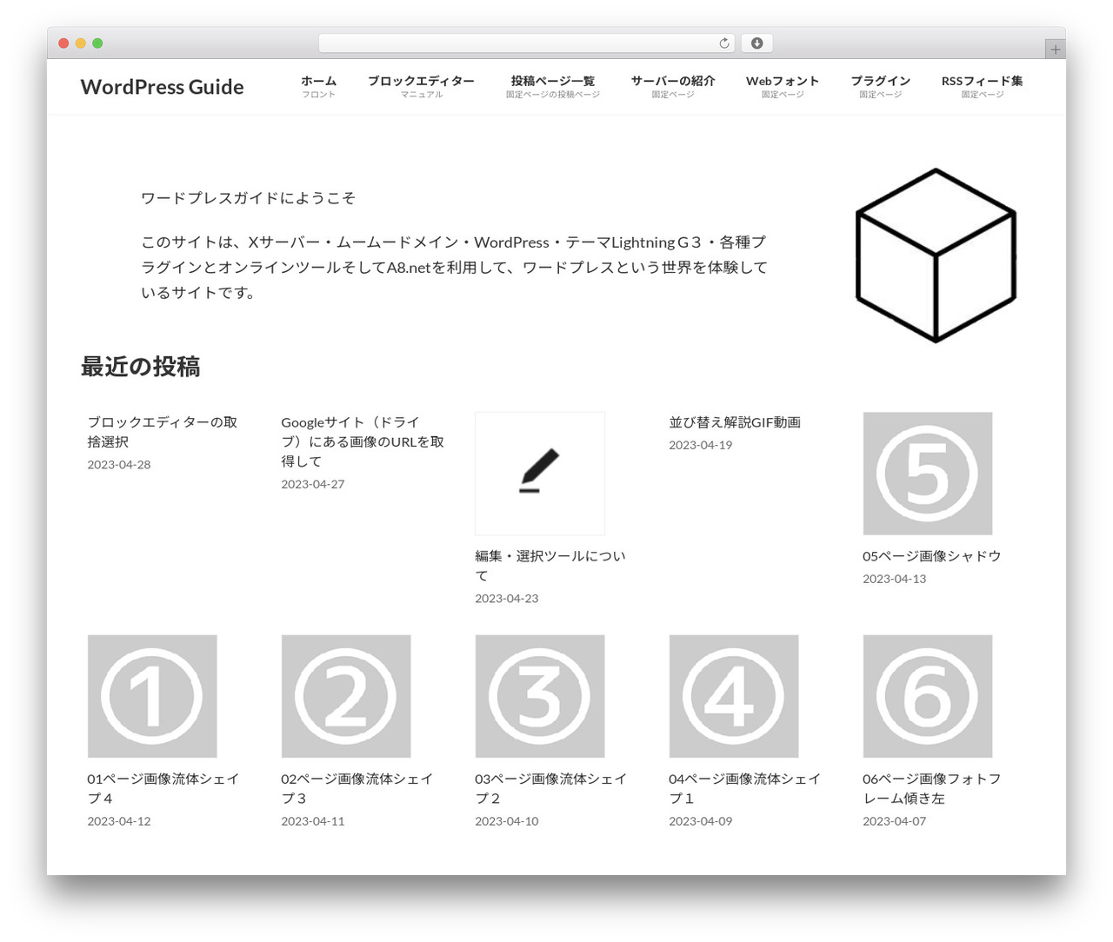Open post 05ページ画像シャドウ
1113x942 pixels.
coord(932,556)
